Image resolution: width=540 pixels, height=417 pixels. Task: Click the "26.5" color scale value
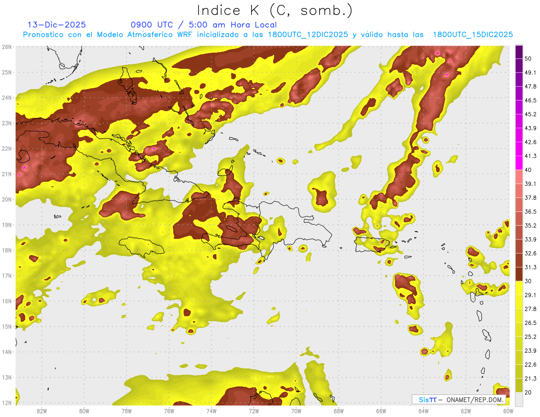click(531, 323)
